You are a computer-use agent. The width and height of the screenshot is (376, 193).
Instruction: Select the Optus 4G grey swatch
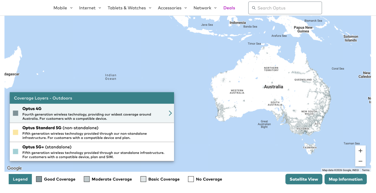pyautogui.click(x=15, y=113)
